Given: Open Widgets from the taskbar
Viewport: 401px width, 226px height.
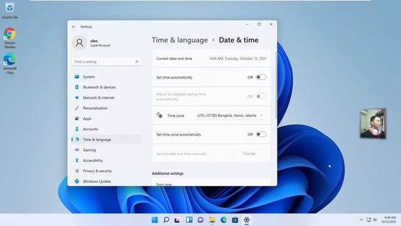Looking at the screenshot, I should [x=189, y=220].
